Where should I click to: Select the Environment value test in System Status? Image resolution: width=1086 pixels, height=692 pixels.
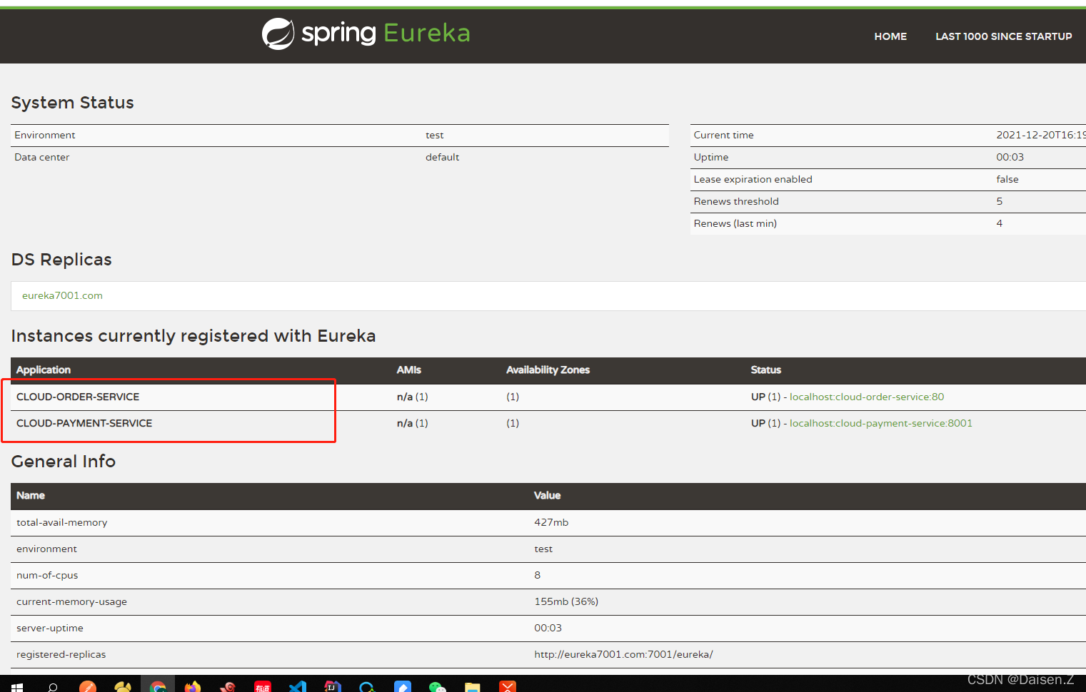pos(434,135)
